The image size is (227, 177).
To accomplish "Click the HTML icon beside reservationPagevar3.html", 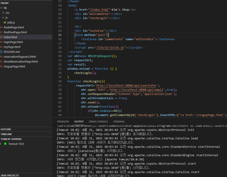I will click(1, 57).
